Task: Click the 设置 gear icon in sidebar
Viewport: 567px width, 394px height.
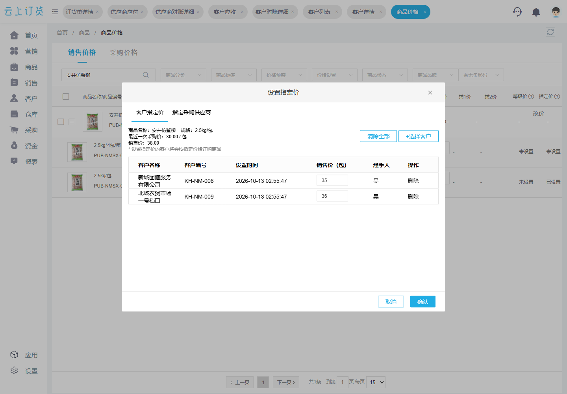Action: [14, 371]
